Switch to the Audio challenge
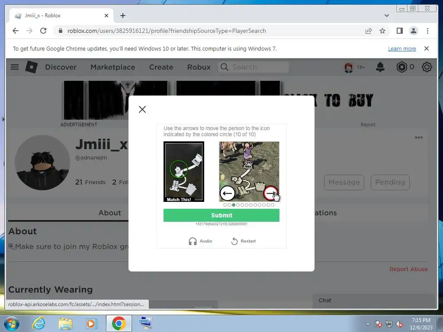This screenshot has height=332, width=443. click(x=200, y=241)
